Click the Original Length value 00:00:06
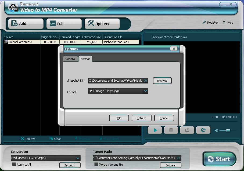The width and height of the screenshot is (244, 171). 50,42
